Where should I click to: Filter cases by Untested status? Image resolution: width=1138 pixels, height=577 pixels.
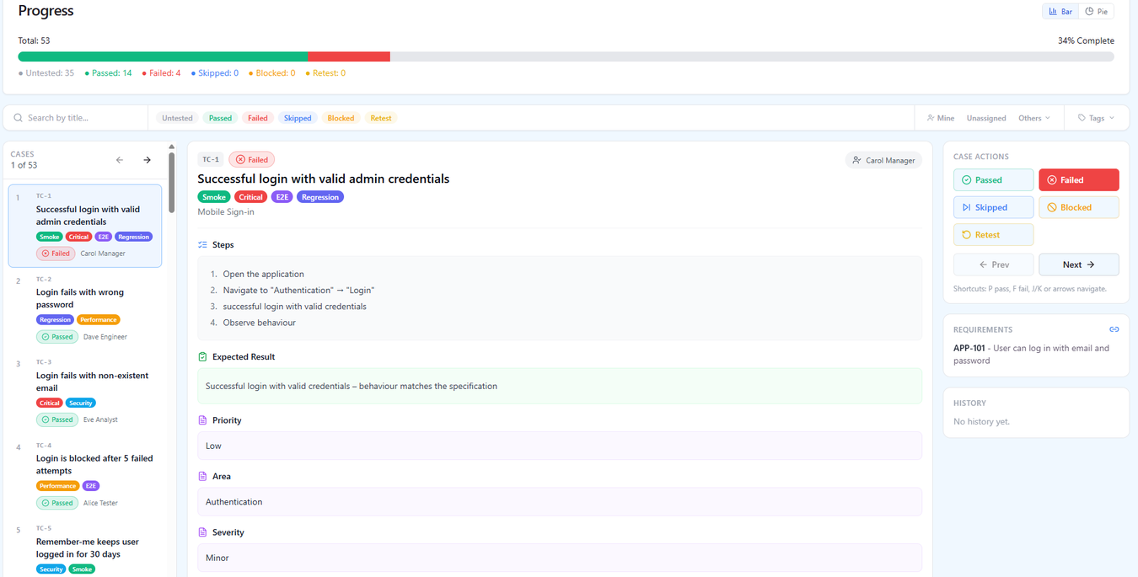[177, 118]
